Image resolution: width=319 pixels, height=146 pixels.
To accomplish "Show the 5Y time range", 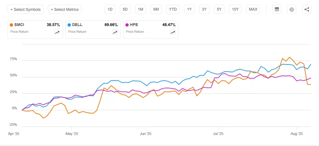I will click(219, 9).
